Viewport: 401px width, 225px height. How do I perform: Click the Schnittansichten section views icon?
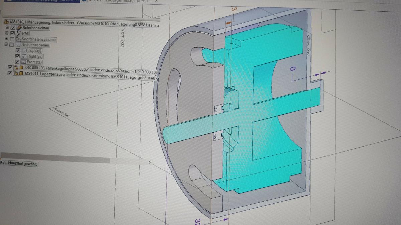(x=19, y=28)
